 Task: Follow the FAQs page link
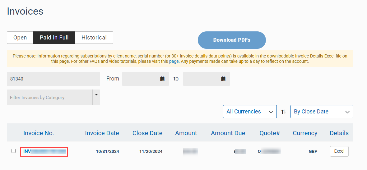click(x=174, y=62)
